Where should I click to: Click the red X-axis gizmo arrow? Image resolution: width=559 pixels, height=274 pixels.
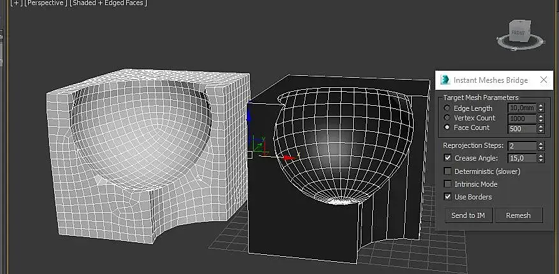pos(289,157)
